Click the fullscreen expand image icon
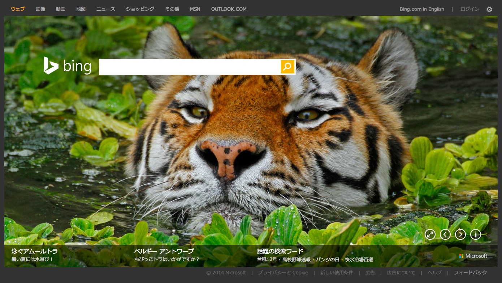 (x=430, y=234)
